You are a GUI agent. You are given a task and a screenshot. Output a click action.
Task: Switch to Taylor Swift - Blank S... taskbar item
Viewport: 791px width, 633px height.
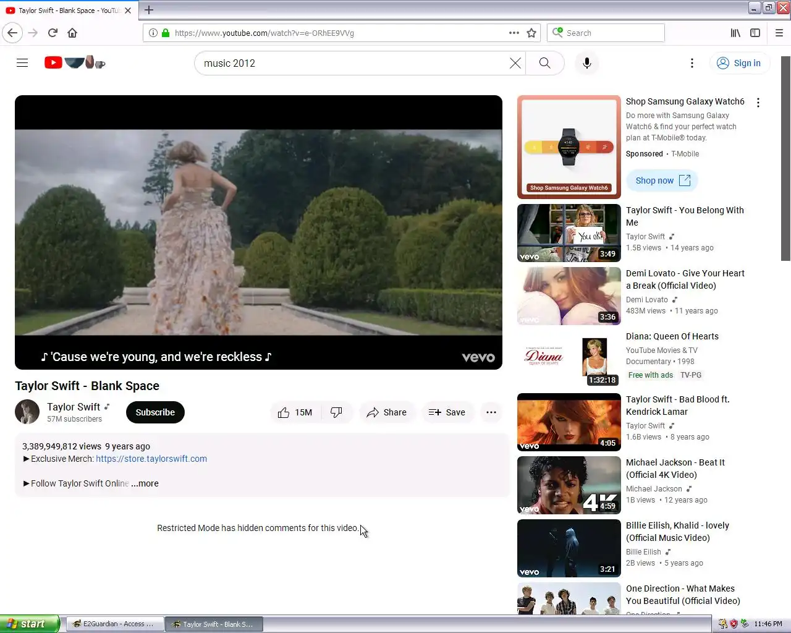tap(214, 624)
